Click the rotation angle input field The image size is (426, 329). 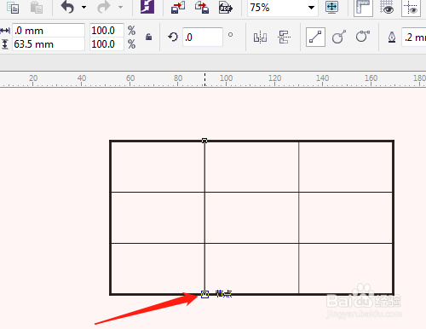pyautogui.click(x=203, y=37)
